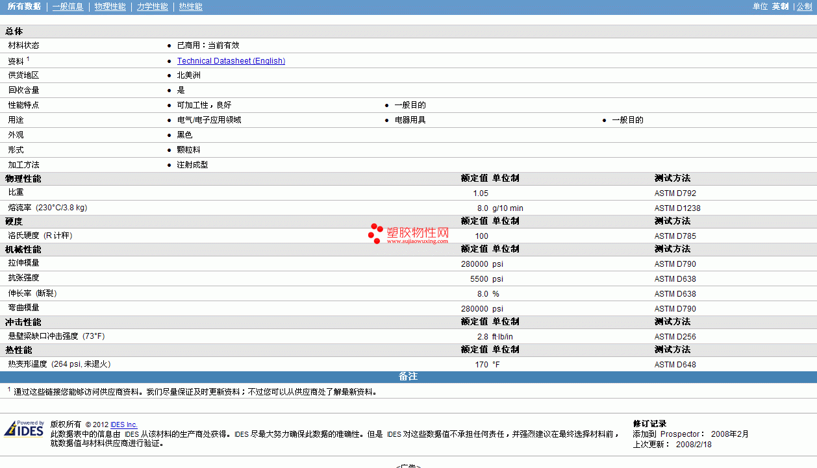Click the 黑色 value
Viewport: 817px width, 468px height.
click(184, 135)
